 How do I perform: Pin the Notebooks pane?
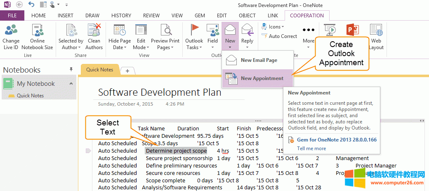click(x=71, y=69)
